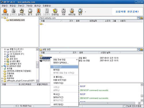The width and height of the screenshot is (144, 108).
Task: Choose 복사(C) in the context menu
Action: tap(64, 94)
